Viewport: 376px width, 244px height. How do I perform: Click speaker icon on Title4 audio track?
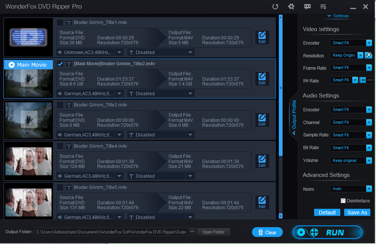pos(60,176)
